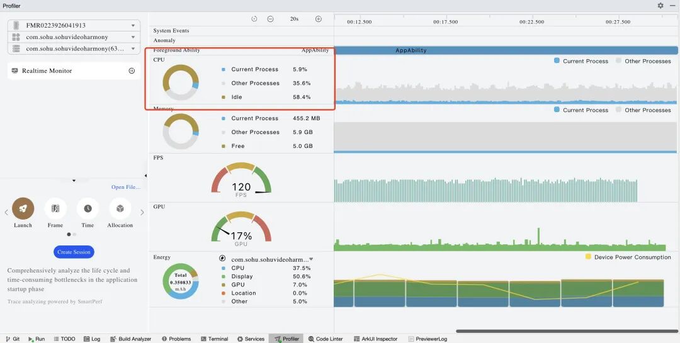The image size is (680, 343).
Task: Open the ArkUI Inspector tab
Action: coord(375,339)
